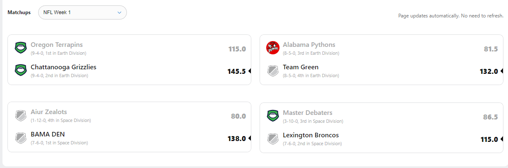The image size is (508, 168).
Task: Click the Team Green score 132.0
Action: click(489, 71)
